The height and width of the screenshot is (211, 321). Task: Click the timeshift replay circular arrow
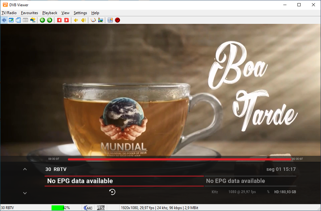point(112,192)
